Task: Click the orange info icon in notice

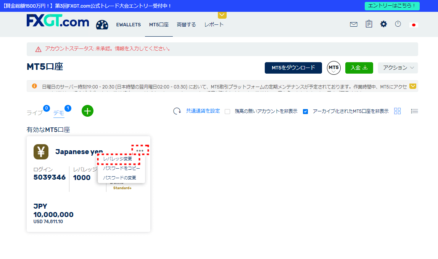Action: click(x=34, y=86)
